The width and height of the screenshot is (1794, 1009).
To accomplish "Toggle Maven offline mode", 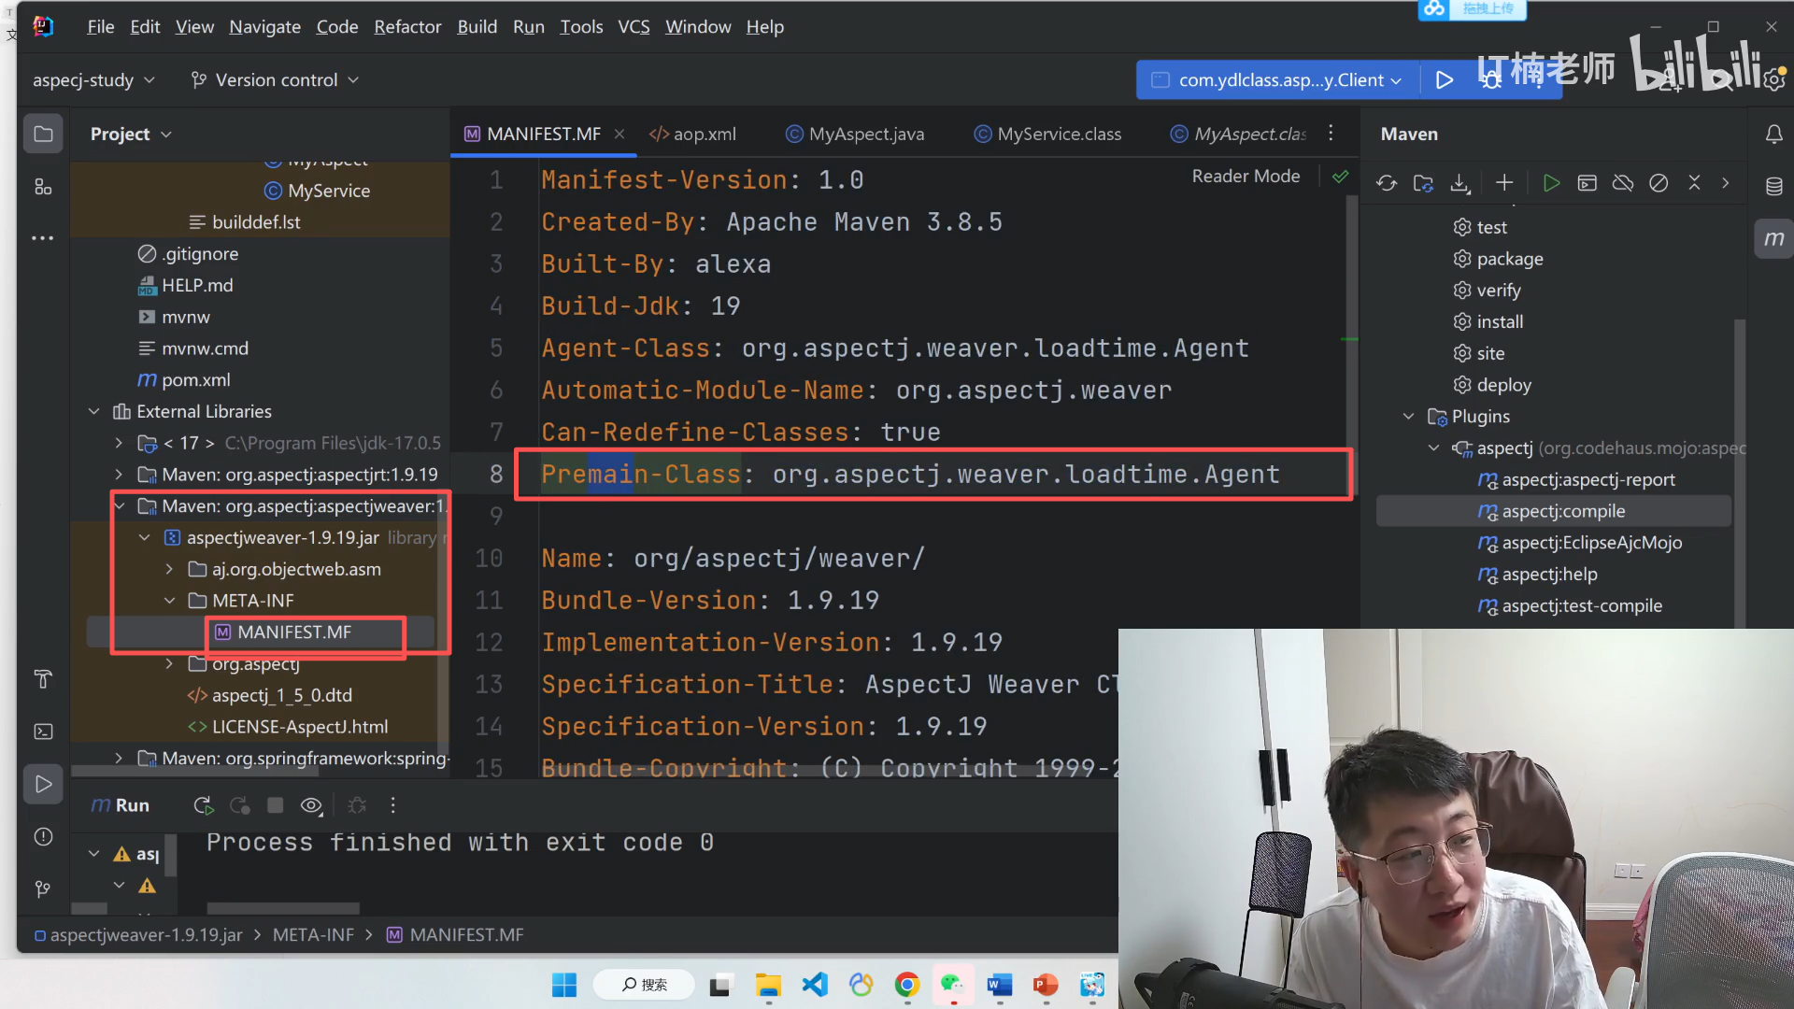I will (x=1623, y=183).
